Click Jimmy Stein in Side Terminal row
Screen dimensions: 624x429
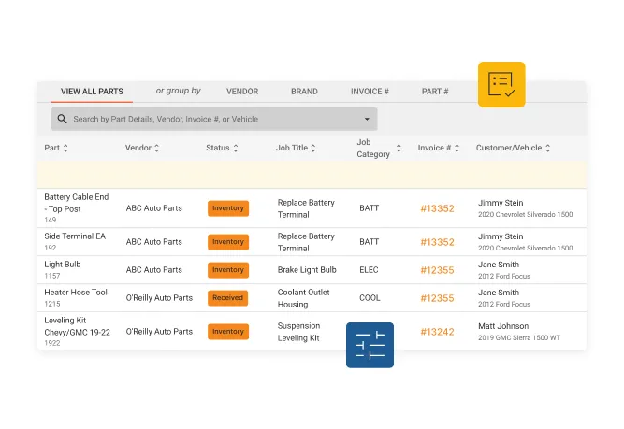coord(501,236)
